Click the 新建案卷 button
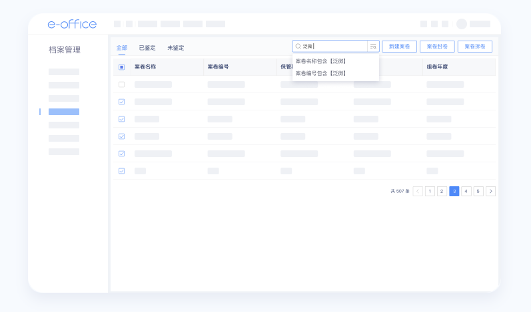 pyautogui.click(x=399, y=47)
